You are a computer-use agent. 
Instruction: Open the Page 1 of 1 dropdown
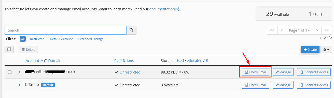click(299, 30)
